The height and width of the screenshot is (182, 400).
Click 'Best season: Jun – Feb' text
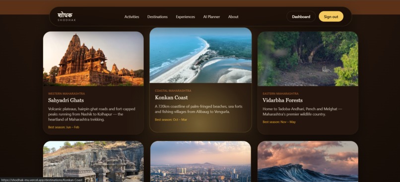click(x=64, y=127)
